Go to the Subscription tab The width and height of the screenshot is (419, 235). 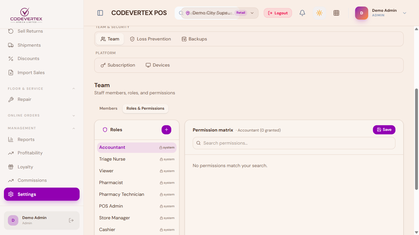click(118, 65)
